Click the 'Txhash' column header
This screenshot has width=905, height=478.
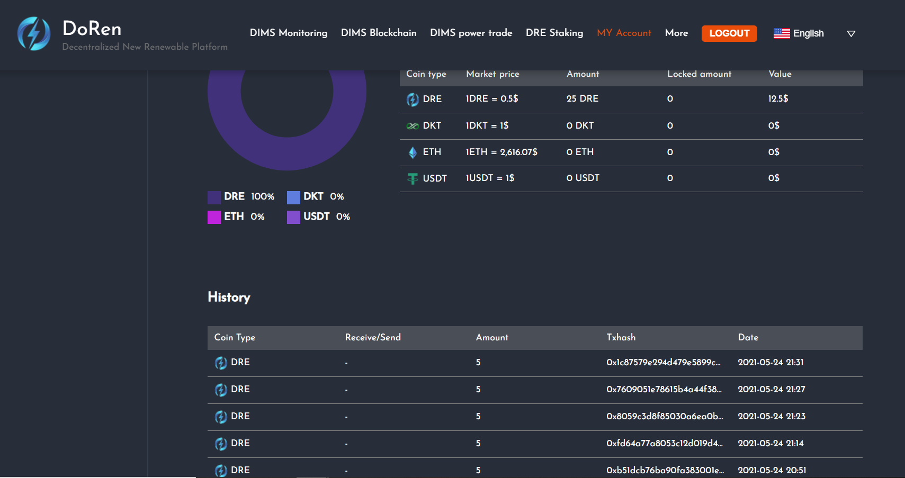pos(621,337)
